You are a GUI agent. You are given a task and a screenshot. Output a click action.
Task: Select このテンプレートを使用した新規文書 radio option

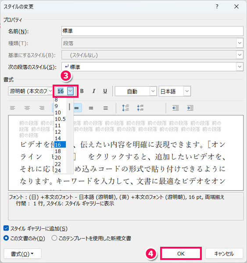(x=54, y=238)
